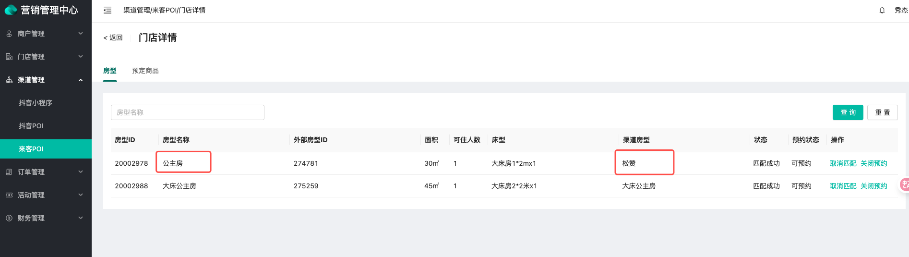This screenshot has height=257, width=909.
Task: Click 取消匹配 for room 20002978
Action: (x=843, y=163)
